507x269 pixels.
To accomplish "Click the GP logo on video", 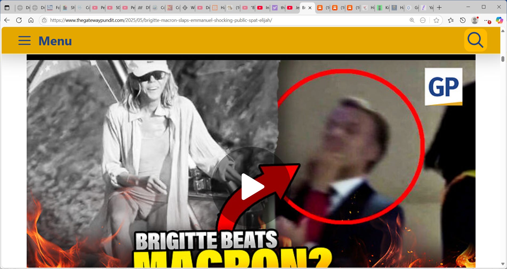I will click(444, 87).
